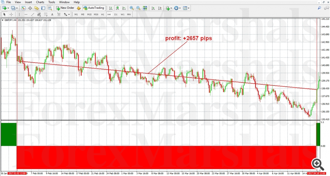Open the Data Window panel
Screen dimensions: 330x176
tap(30, 8)
